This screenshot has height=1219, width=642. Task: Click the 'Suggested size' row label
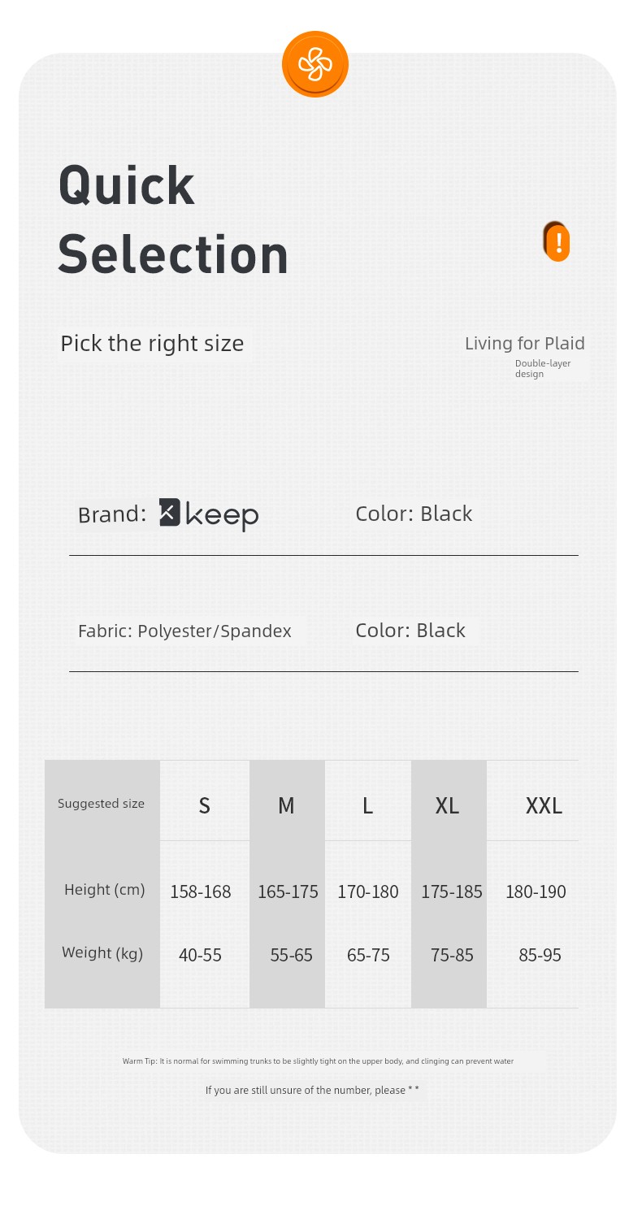[101, 804]
